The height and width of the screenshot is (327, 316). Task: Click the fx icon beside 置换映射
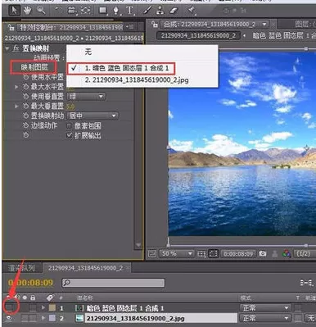point(16,48)
